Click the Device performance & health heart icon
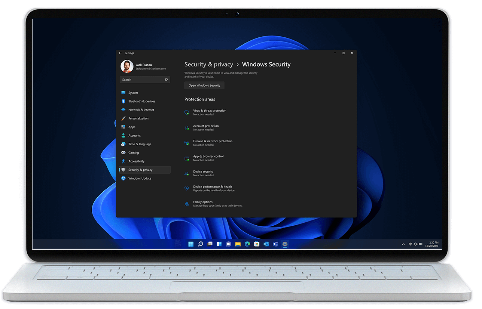 187,189
